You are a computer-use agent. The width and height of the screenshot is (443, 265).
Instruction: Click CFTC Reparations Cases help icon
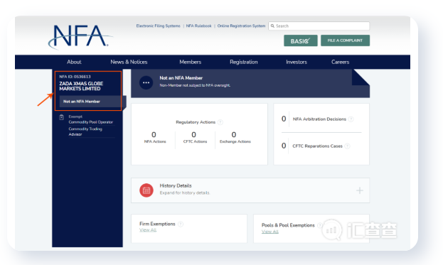point(347,146)
